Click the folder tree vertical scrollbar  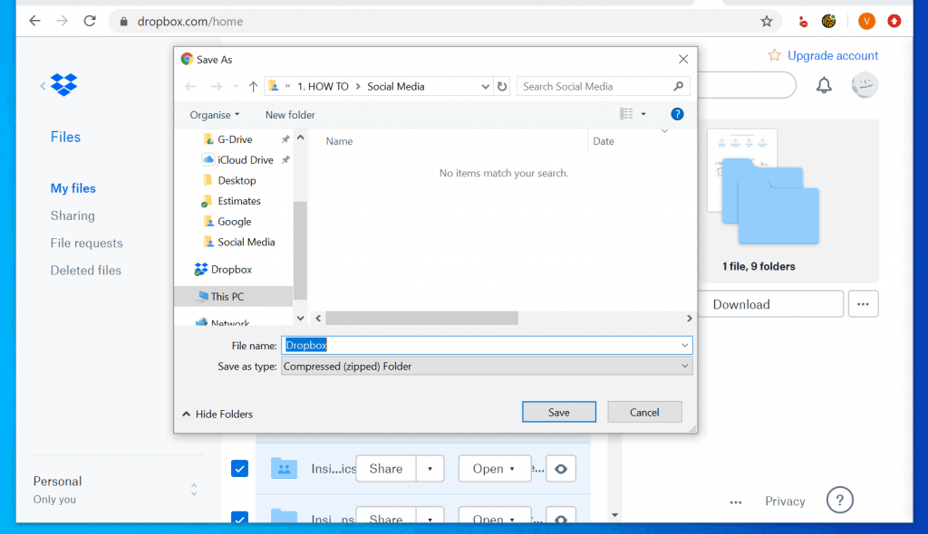pyautogui.click(x=300, y=250)
